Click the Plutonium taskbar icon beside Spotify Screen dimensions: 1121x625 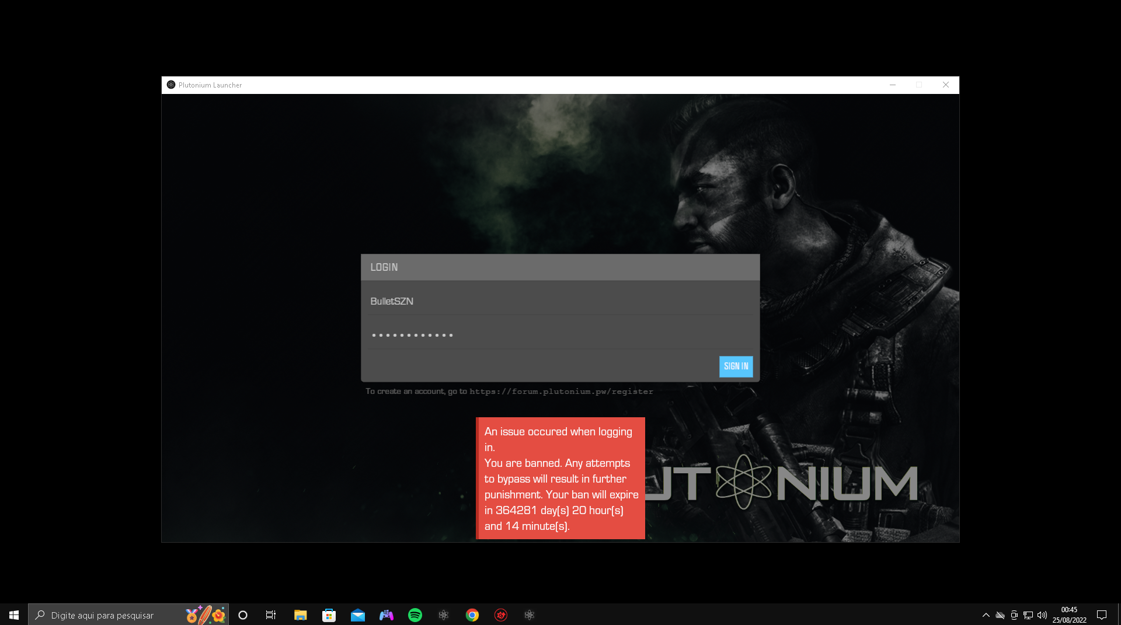click(443, 615)
